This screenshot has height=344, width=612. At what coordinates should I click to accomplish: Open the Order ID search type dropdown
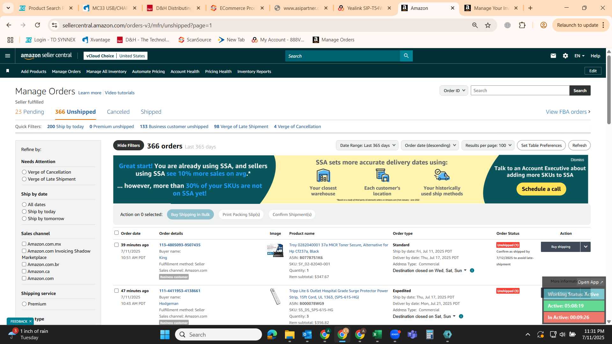tap(454, 90)
